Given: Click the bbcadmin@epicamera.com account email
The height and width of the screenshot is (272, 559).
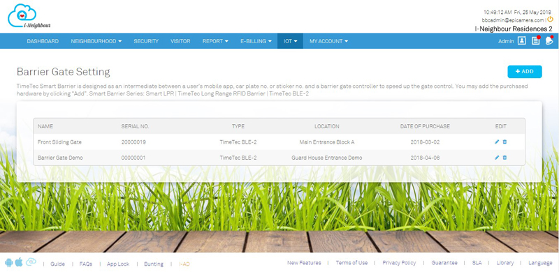Looking at the screenshot, I should pos(513,20).
